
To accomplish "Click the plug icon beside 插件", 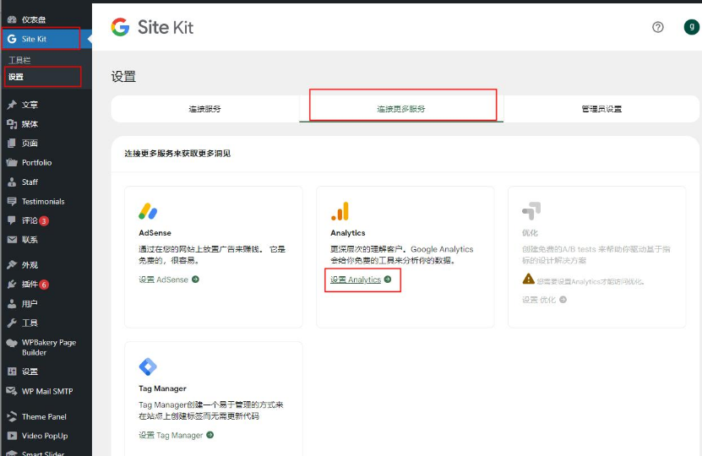I will coord(12,285).
